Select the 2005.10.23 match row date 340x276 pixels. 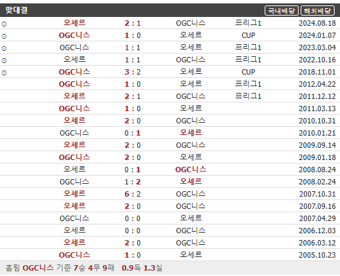317,255
